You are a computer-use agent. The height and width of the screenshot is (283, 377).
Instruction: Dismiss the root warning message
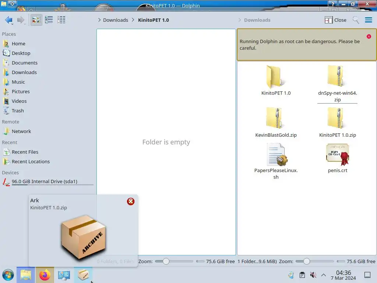(x=369, y=36)
